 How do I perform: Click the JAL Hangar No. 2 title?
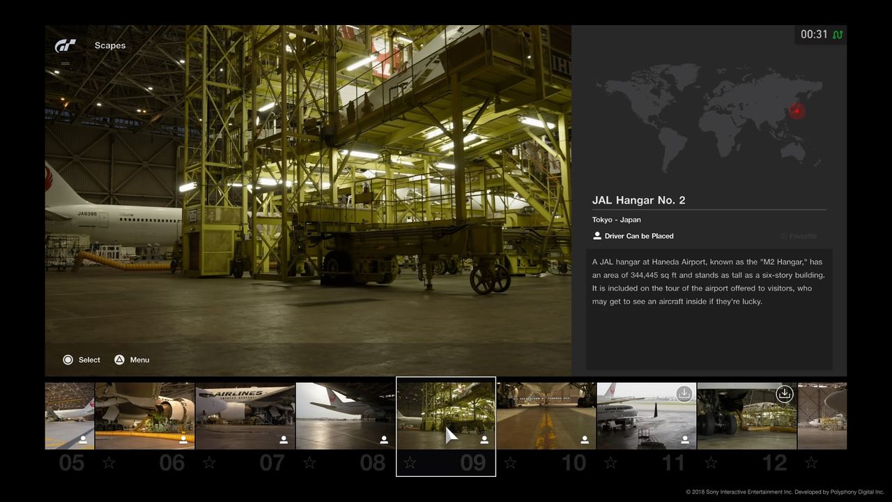pos(638,201)
